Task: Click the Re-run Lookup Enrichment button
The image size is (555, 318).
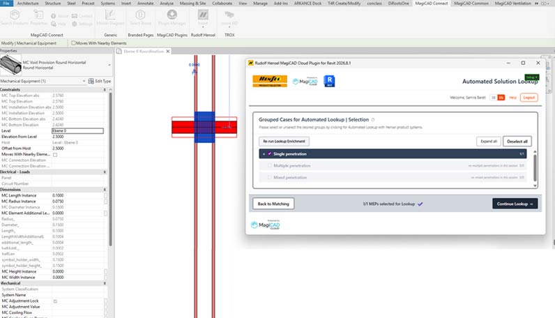Action: tap(284, 142)
